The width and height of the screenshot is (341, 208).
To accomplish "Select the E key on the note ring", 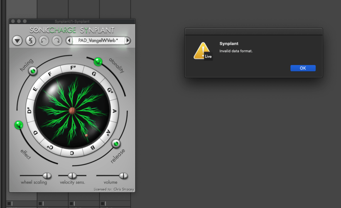I will click(35, 89).
